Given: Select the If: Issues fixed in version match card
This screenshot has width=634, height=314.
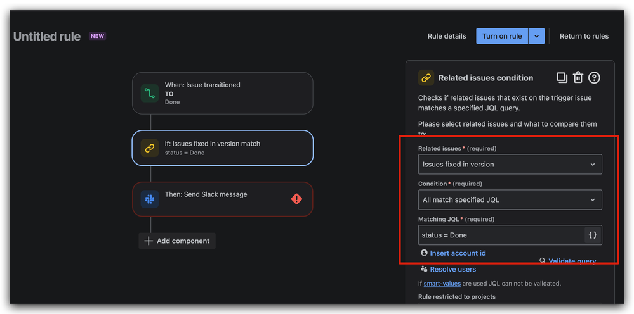Looking at the screenshot, I should 222,148.
